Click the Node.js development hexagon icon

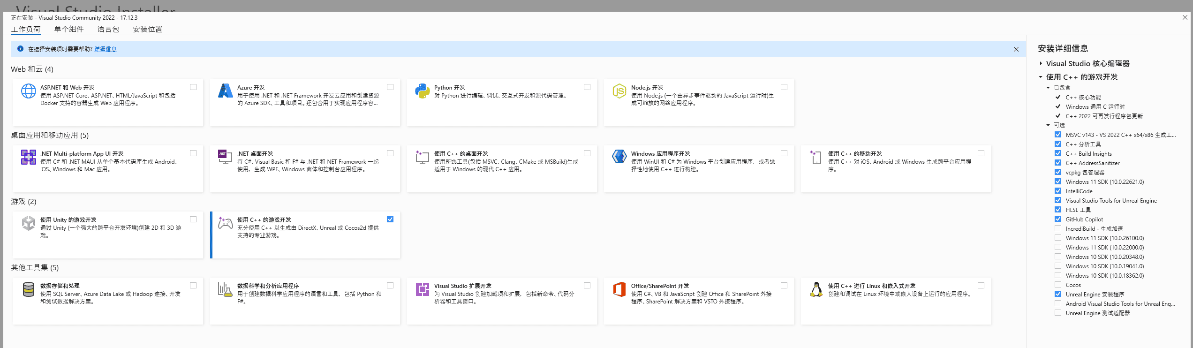click(619, 91)
